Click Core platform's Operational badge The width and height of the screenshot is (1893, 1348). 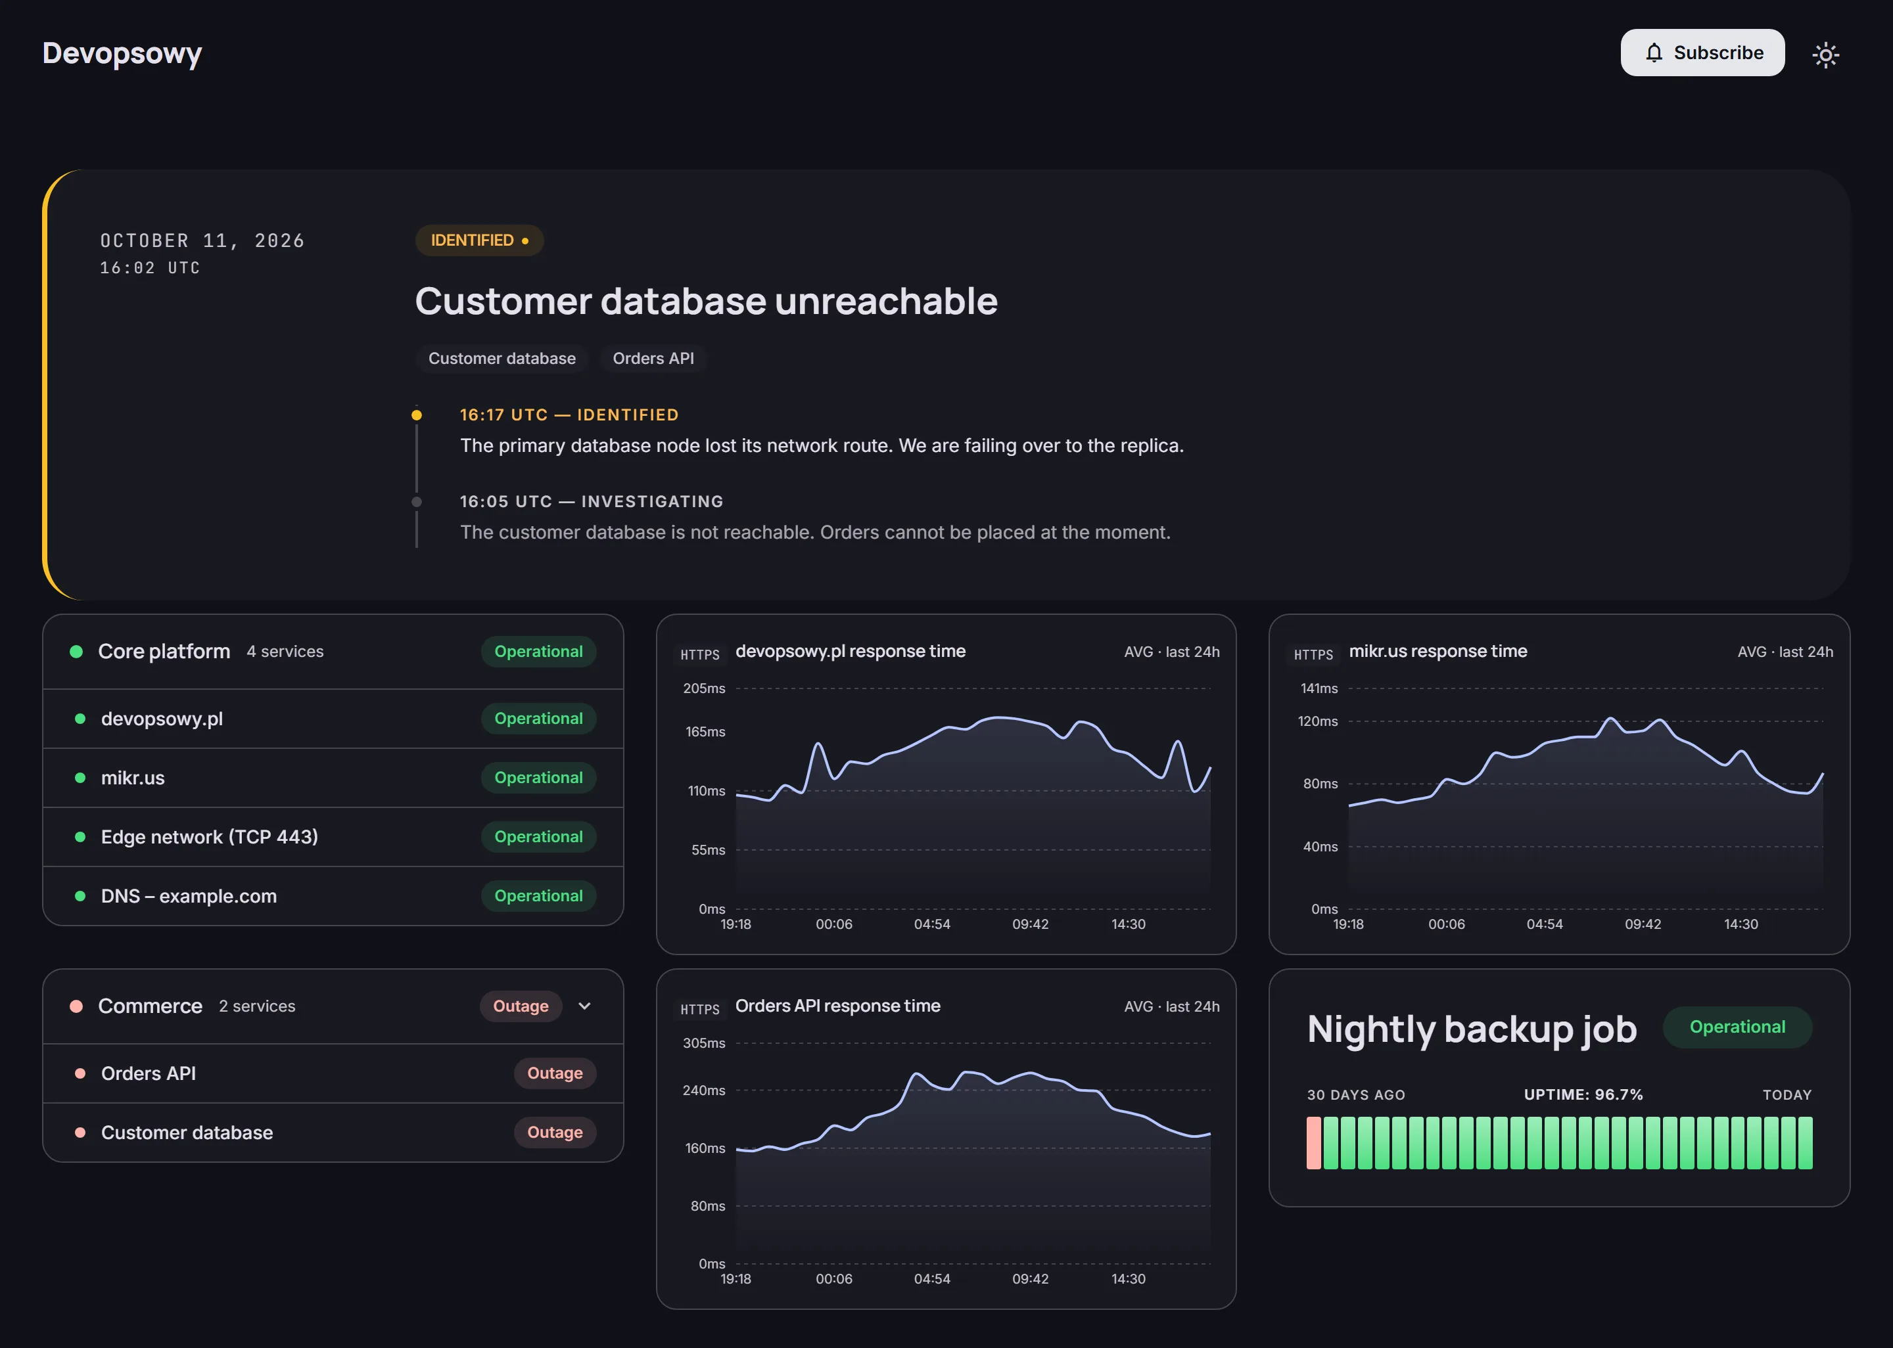tap(538, 652)
